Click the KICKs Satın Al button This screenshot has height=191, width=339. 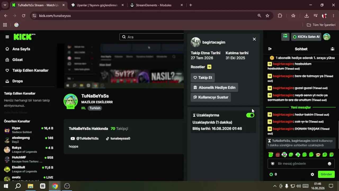point(306,37)
